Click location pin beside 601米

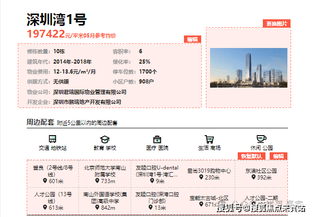pos(45,180)
